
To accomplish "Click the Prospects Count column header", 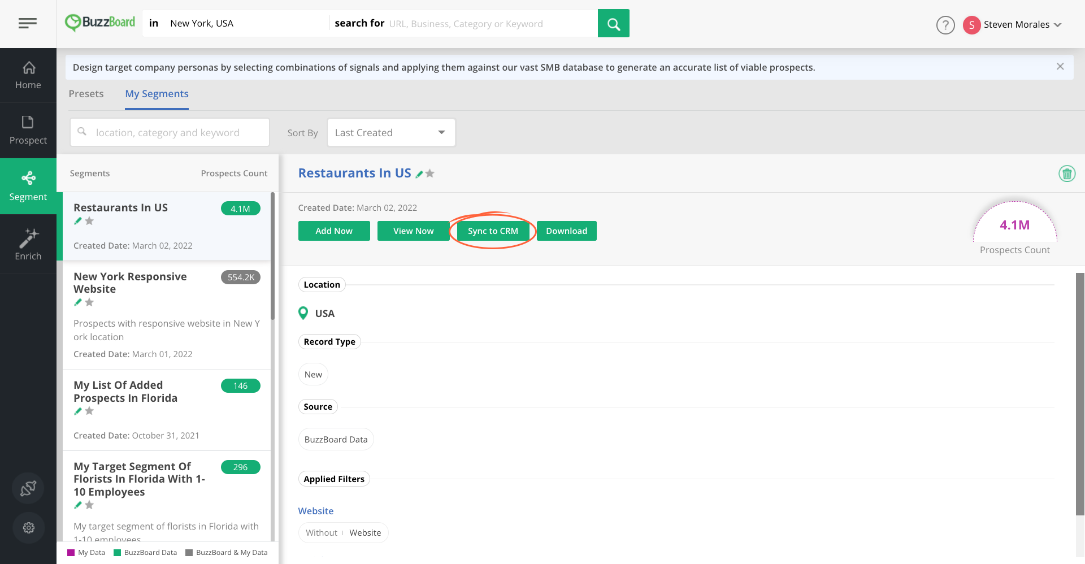I will pyautogui.click(x=234, y=173).
